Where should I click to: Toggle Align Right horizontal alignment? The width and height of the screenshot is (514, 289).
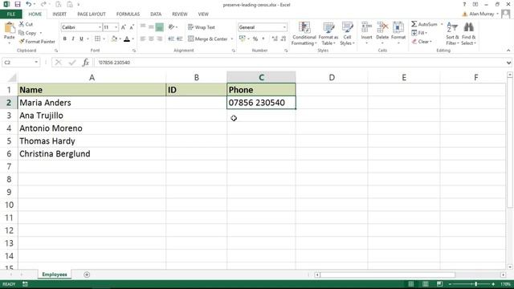pyautogui.click(x=159, y=39)
